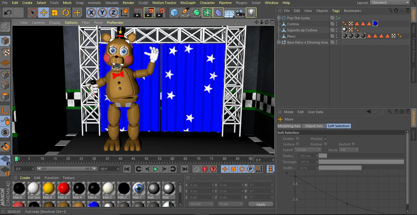417x215 pixels.
Task: Go to start of animation
Action: click(x=127, y=169)
